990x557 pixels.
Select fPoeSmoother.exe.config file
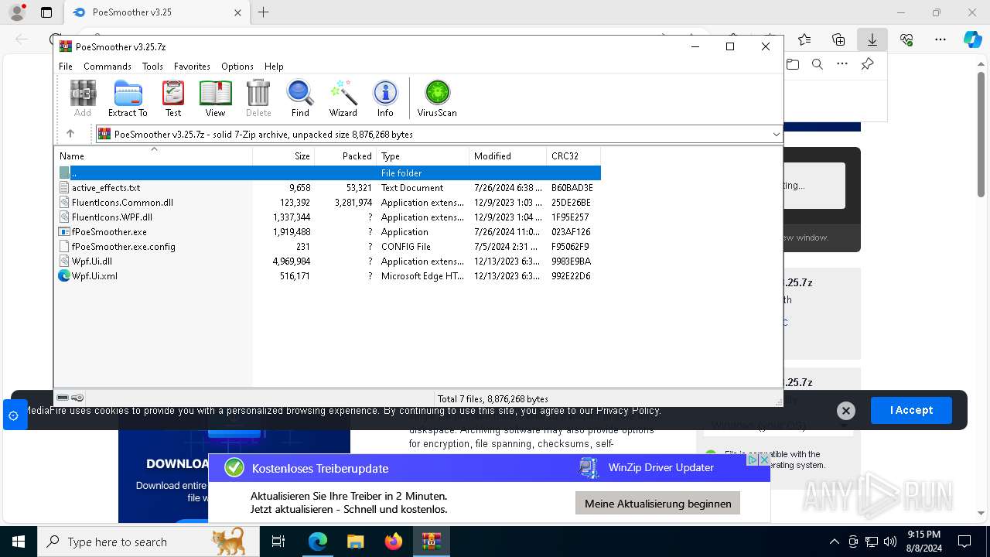(124, 247)
